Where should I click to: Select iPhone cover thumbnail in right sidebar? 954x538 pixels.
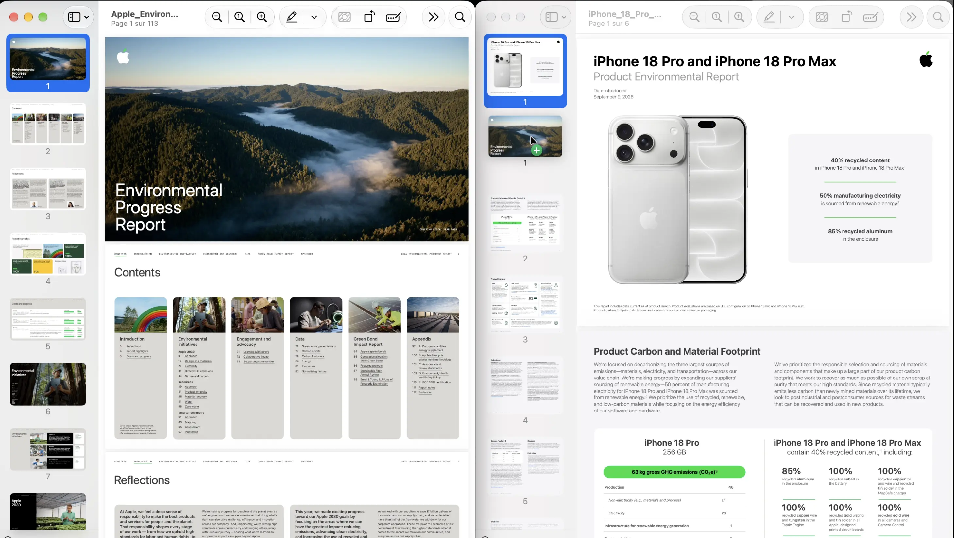525,67
